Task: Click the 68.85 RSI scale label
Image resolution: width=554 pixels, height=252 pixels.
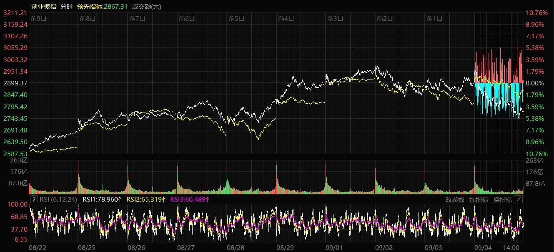Action: pos(19,217)
